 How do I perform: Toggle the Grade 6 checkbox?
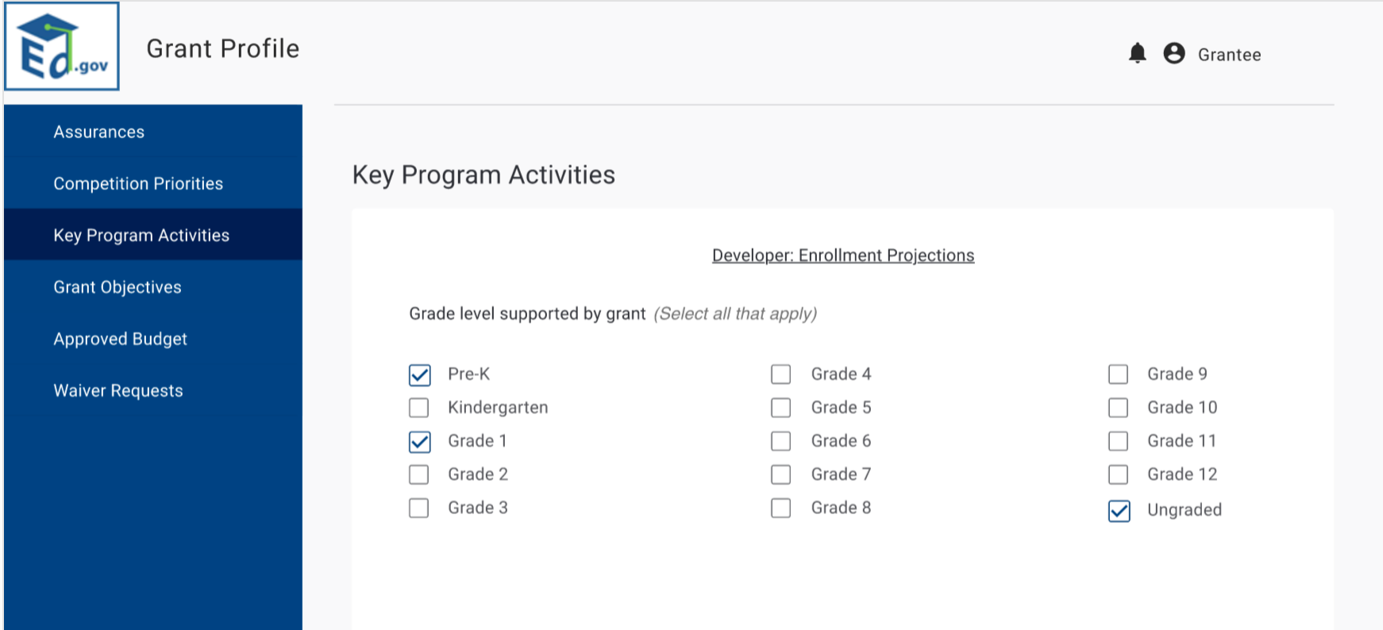781,441
